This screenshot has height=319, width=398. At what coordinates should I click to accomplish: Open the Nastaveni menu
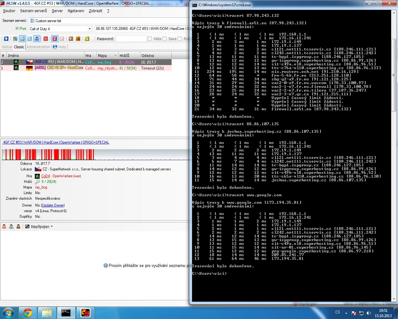[x=76, y=11]
